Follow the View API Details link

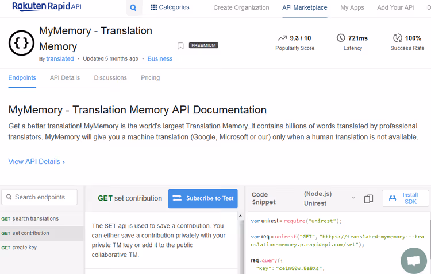pyautogui.click(x=37, y=162)
